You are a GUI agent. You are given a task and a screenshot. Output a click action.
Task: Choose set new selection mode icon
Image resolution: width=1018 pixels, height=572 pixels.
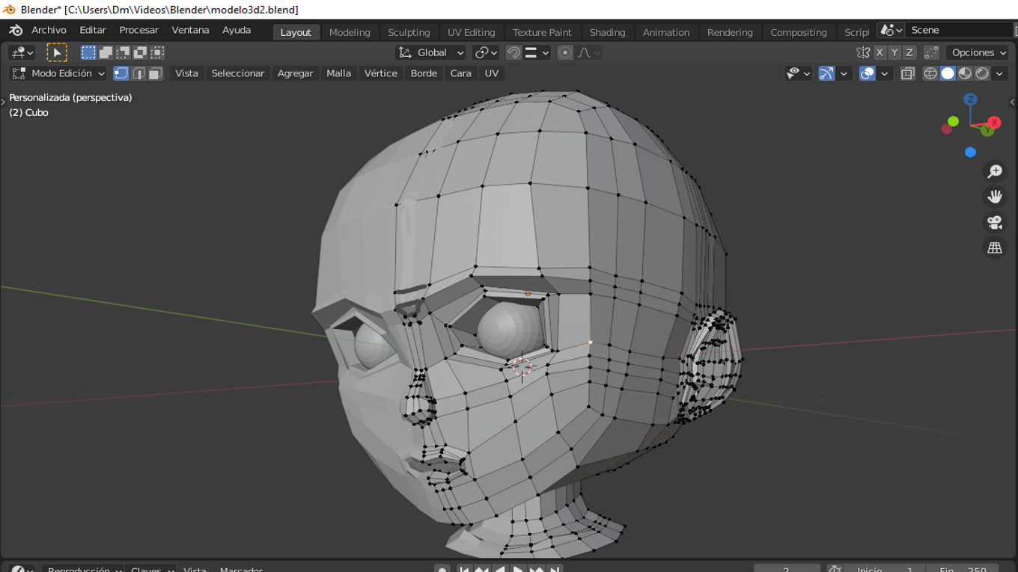click(88, 52)
